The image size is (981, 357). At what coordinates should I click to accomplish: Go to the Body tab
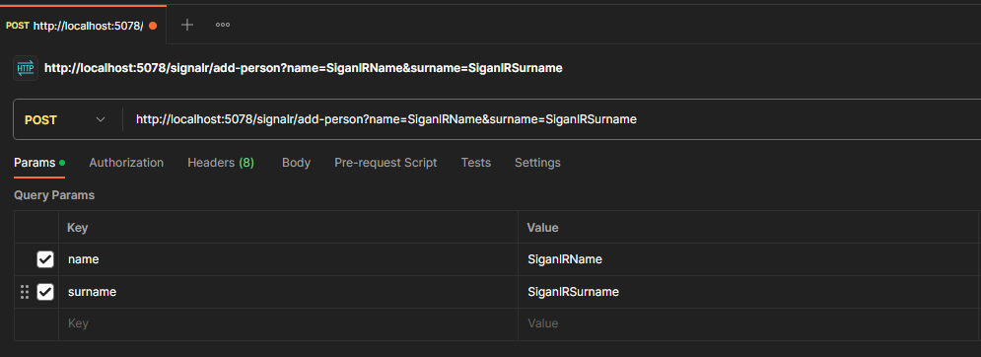click(x=296, y=163)
